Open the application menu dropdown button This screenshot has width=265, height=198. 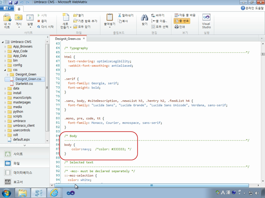click(7, 8)
